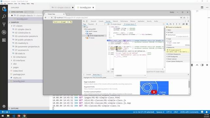This screenshot has width=210, height=118.
Task: Open feedback smiley in the status bar
Action: (x=202, y=112)
